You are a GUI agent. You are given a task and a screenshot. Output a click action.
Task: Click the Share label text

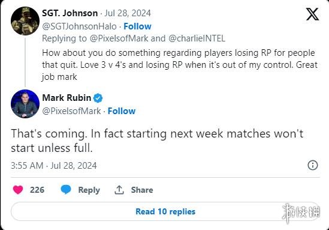click(x=142, y=190)
